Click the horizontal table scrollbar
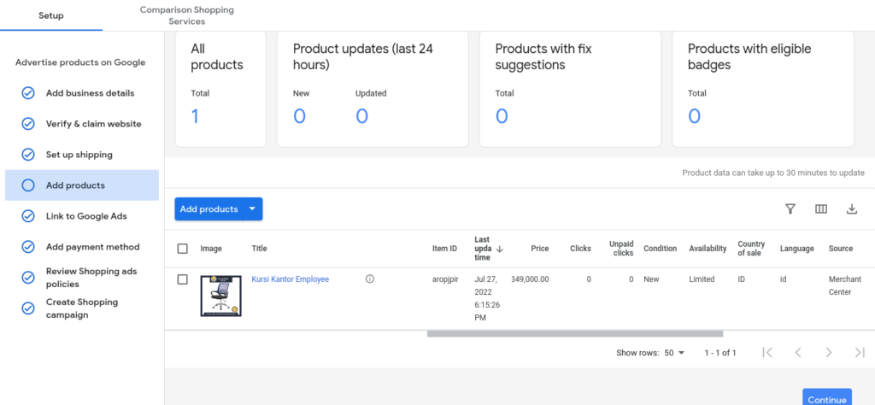This screenshot has width=875, height=405. [575, 333]
